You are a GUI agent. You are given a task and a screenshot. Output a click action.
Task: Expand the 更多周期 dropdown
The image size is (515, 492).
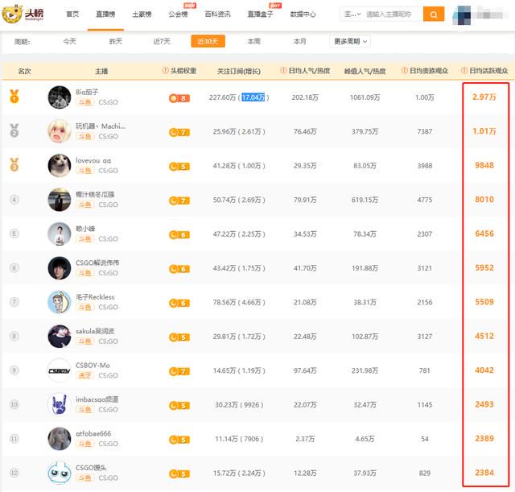coord(350,41)
